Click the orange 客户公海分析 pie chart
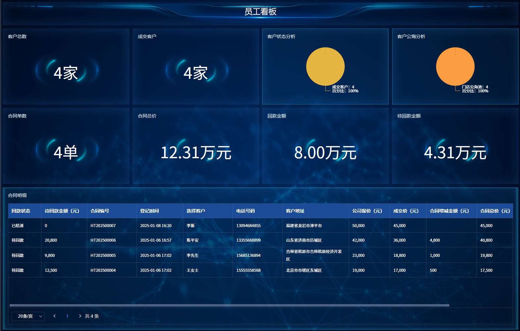This screenshot has height=331, width=520. point(455,67)
